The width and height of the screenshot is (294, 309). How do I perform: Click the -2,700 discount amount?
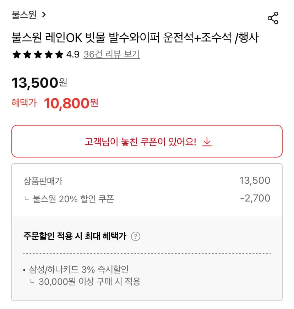(x=255, y=198)
